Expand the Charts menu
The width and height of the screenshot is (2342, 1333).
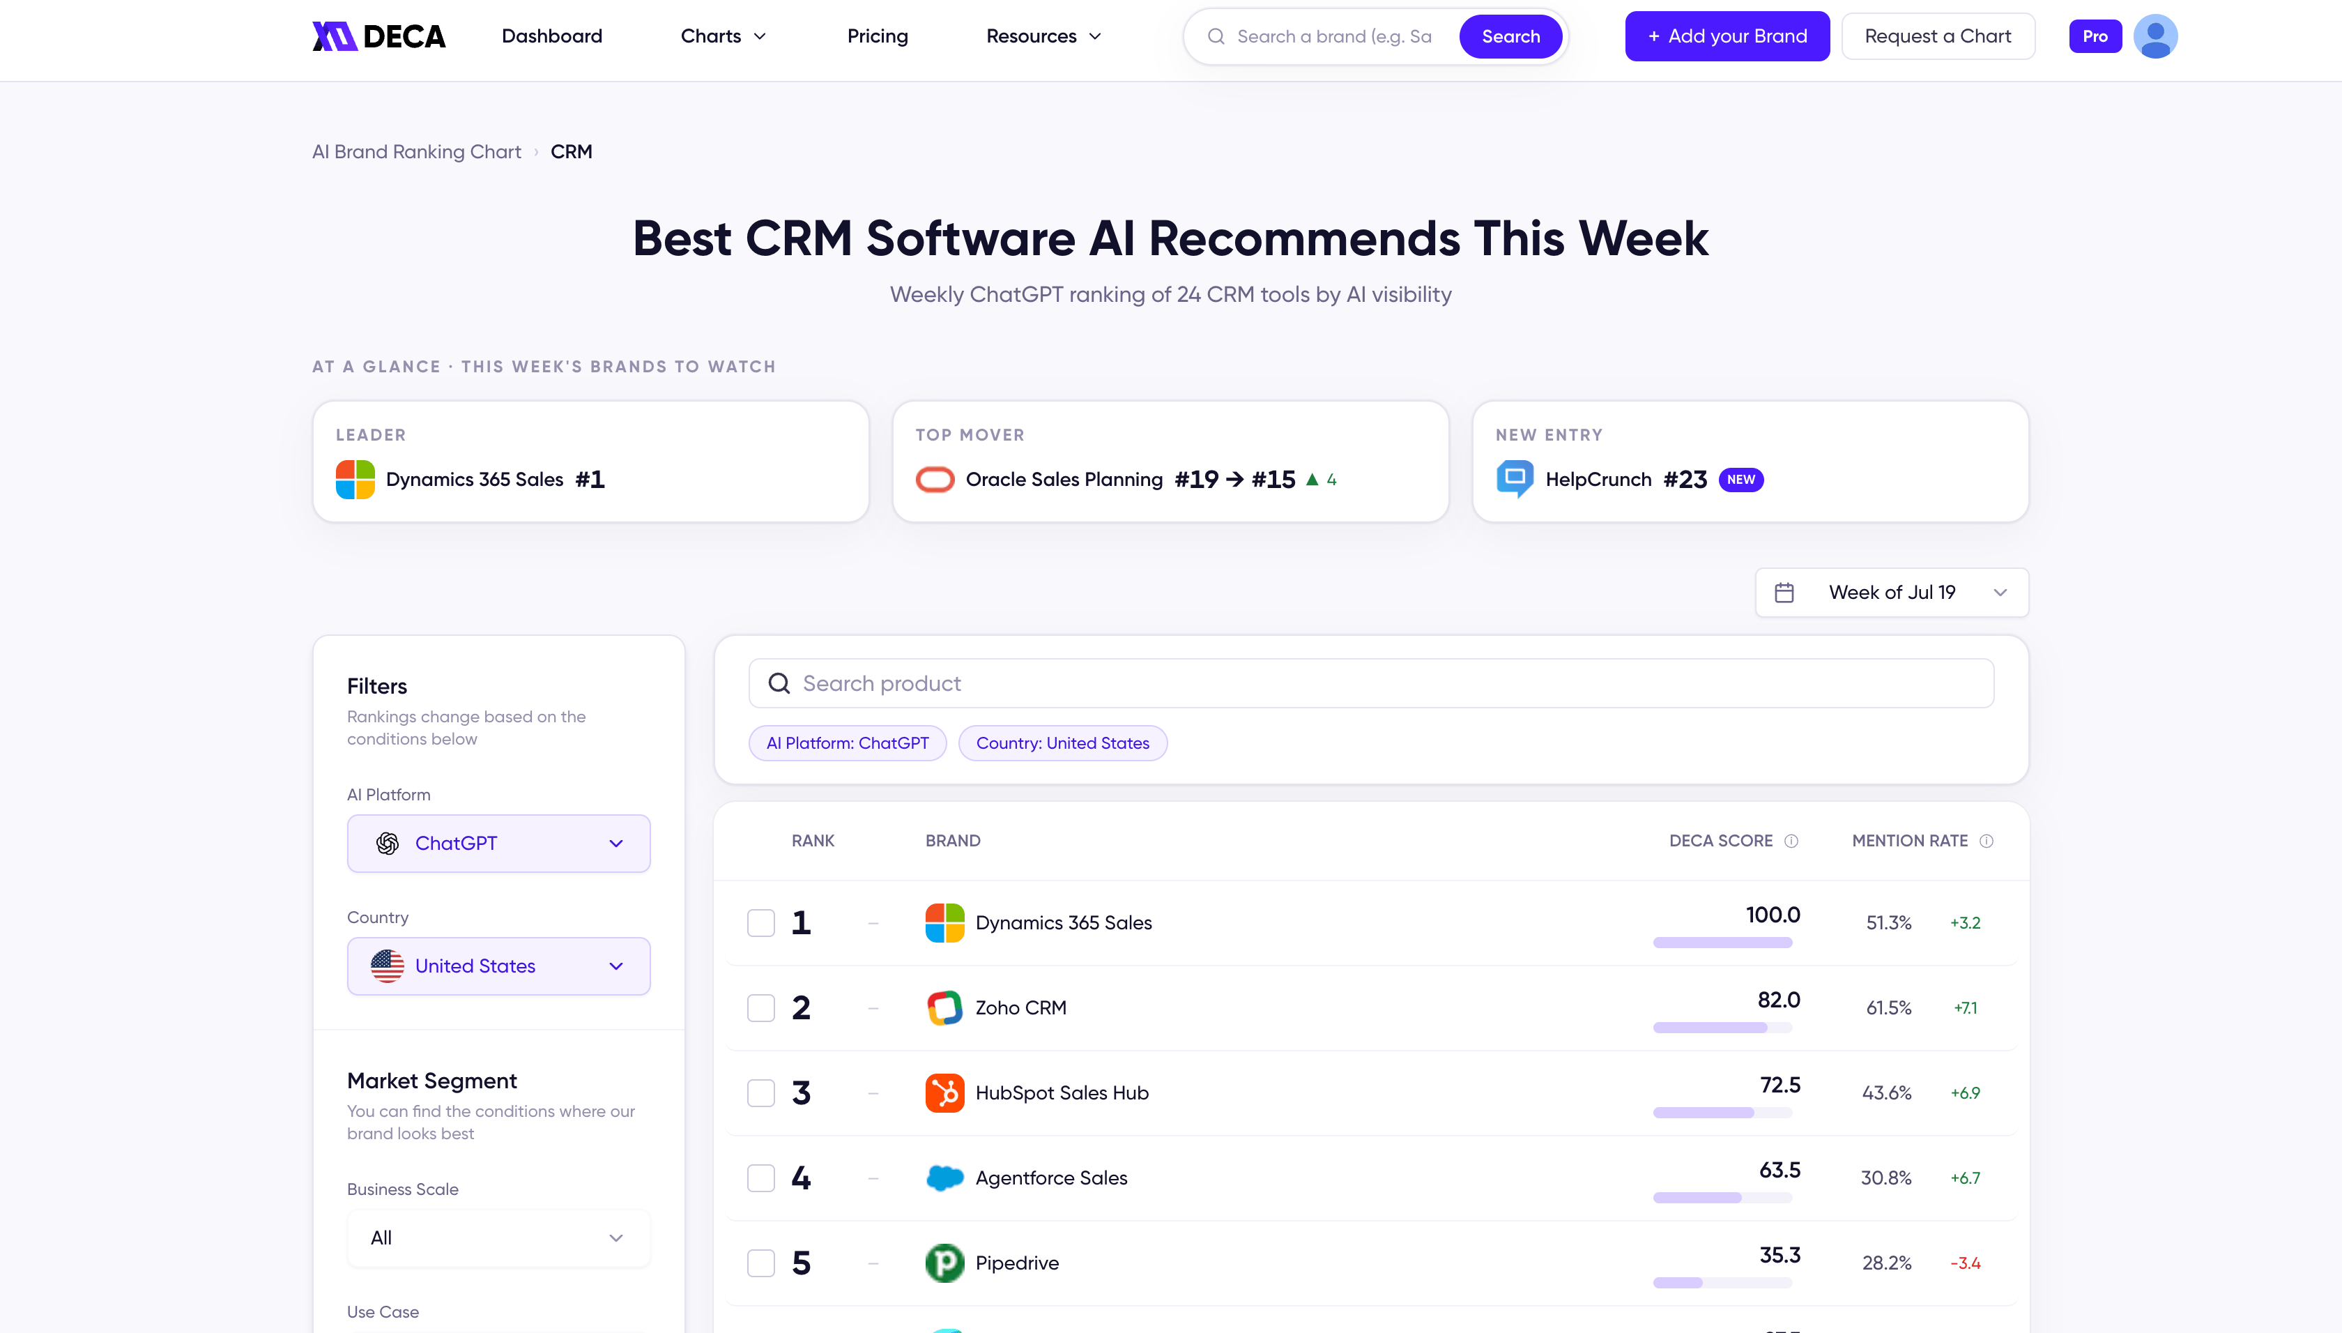coord(723,37)
